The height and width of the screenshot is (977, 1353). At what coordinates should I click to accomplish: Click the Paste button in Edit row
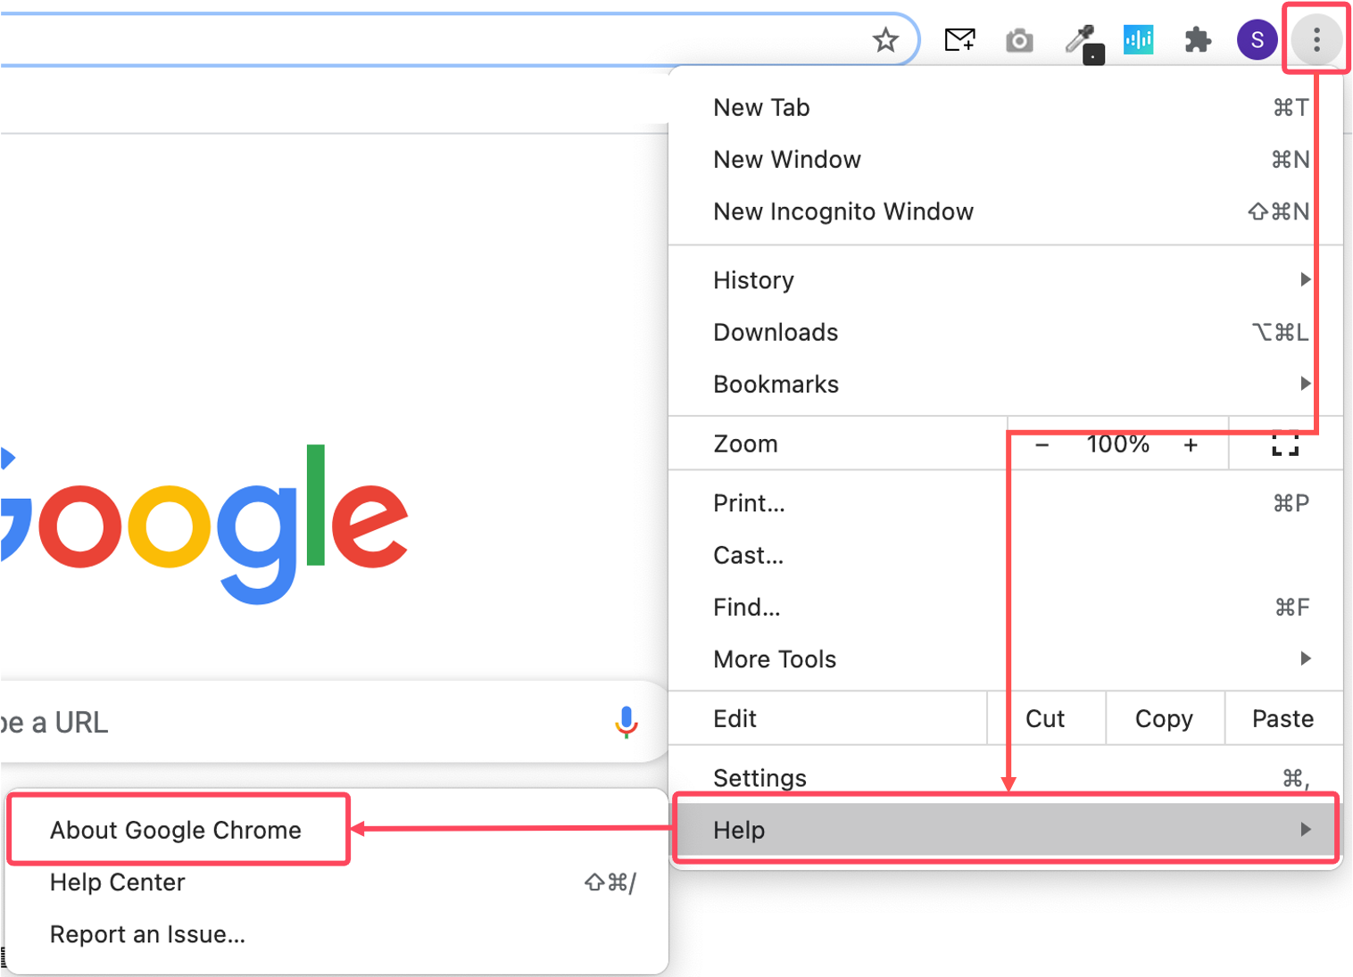point(1283,718)
